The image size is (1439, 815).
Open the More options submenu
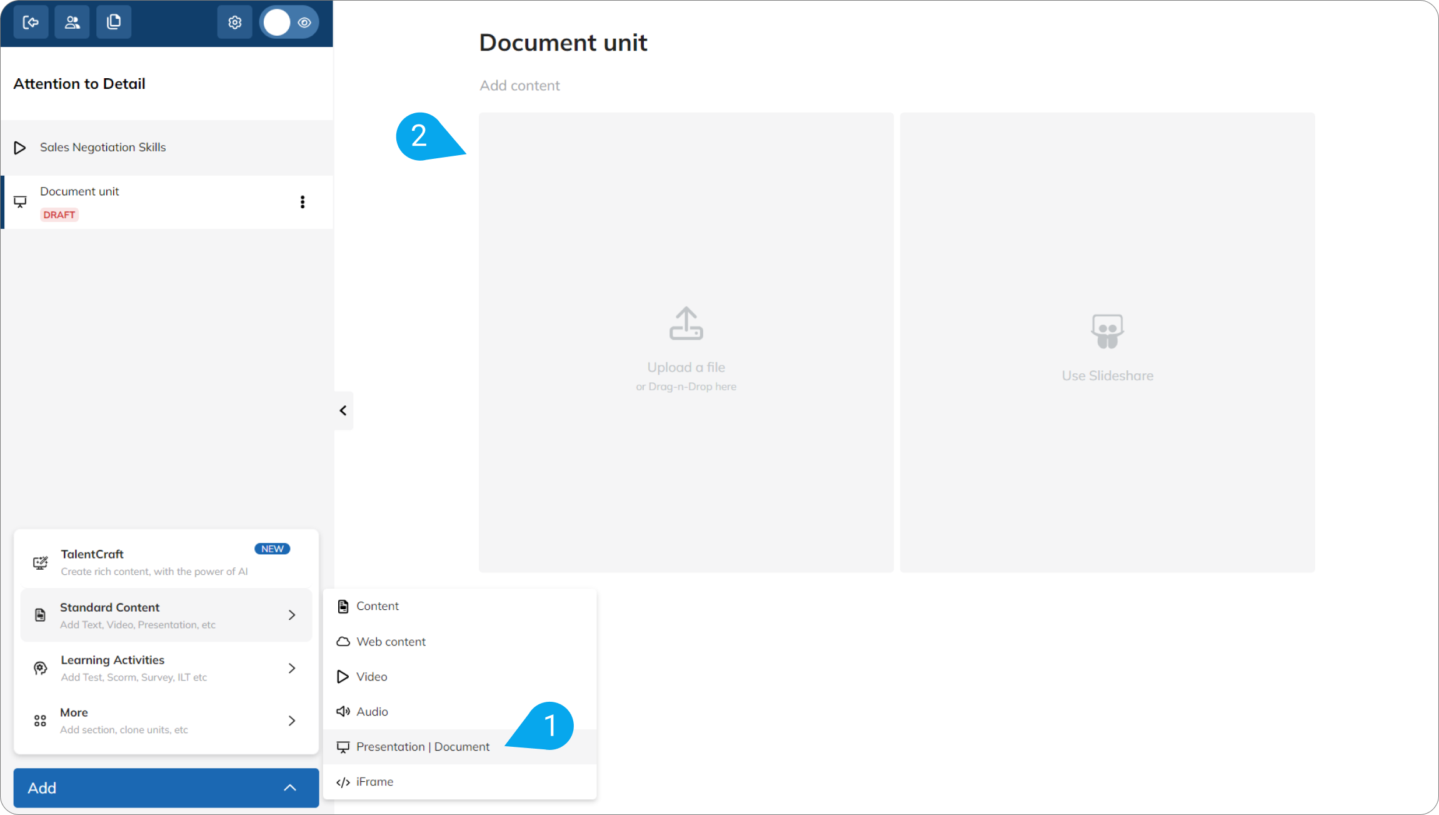(166, 720)
